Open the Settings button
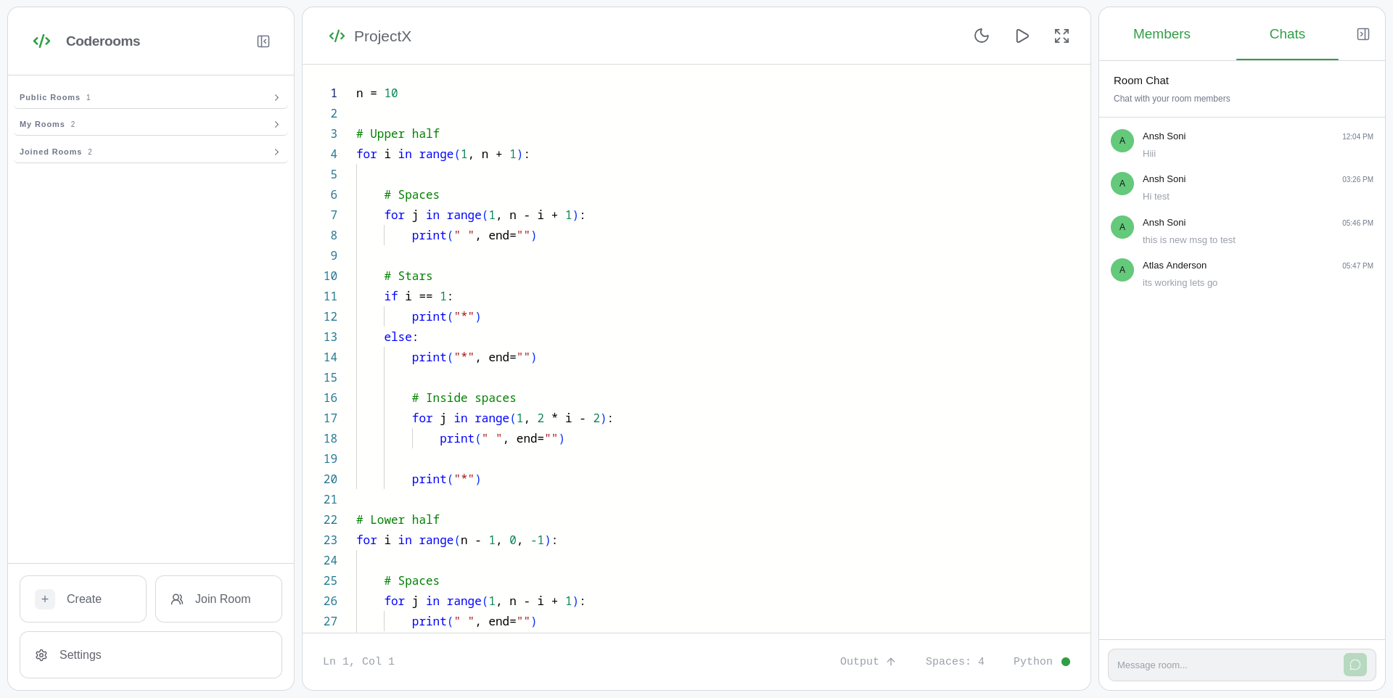This screenshot has height=698, width=1393. tap(151, 655)
